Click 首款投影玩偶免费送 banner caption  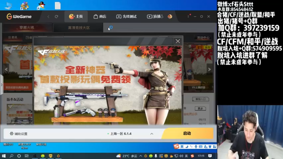17,87
